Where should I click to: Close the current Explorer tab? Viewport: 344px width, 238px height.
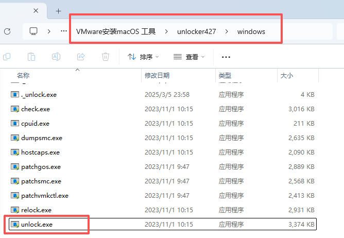(36, 10)
